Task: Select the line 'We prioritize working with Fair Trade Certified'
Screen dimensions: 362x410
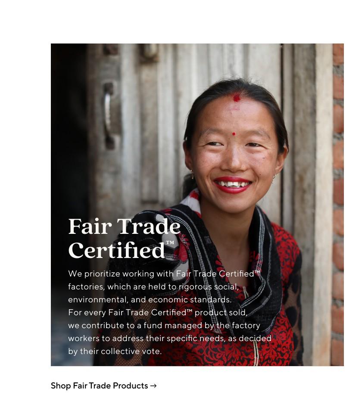Action: (x=164, y=273)
